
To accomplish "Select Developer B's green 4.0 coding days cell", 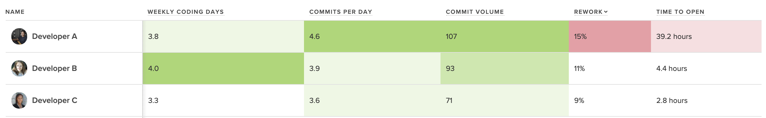I will tap(223, 68).
